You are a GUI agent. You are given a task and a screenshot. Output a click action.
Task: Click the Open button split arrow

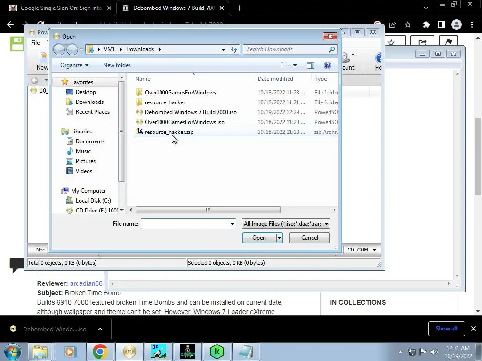279,237
